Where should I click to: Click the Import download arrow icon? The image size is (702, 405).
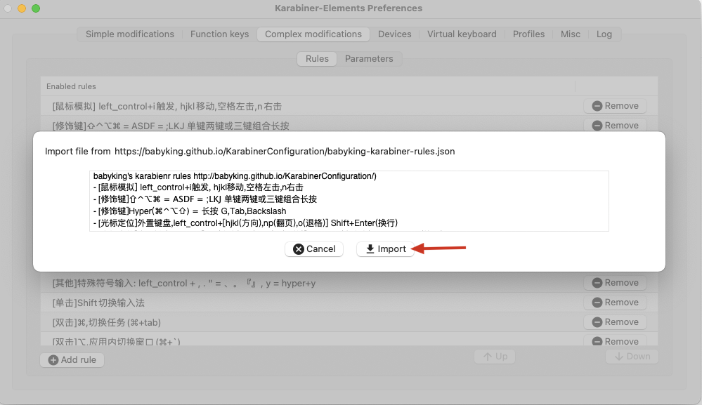[370, 249]
